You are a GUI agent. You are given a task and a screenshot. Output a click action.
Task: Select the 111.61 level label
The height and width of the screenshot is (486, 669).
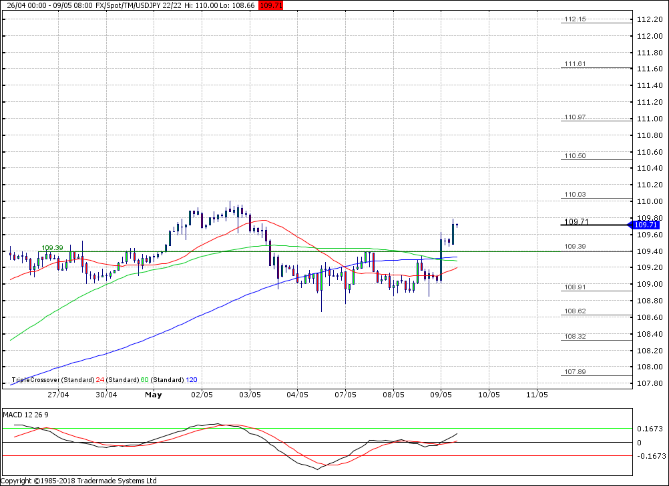574,64
